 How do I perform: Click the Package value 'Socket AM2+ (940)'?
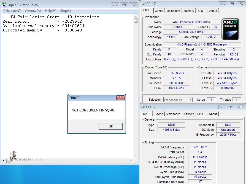coord(191,32)
